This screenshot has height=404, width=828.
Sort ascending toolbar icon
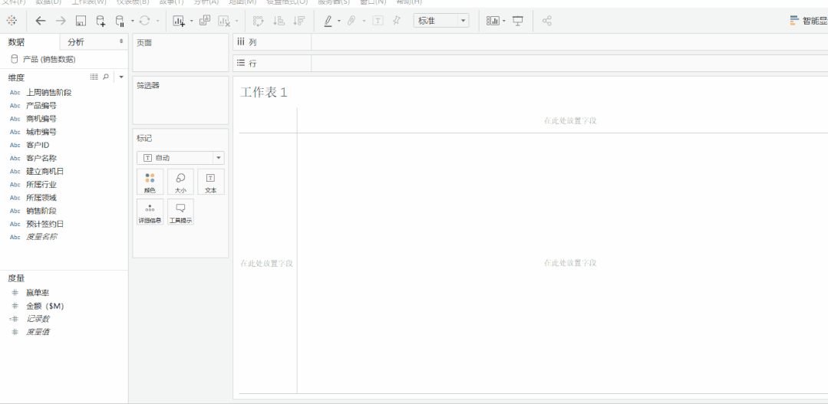pos(279,21)
